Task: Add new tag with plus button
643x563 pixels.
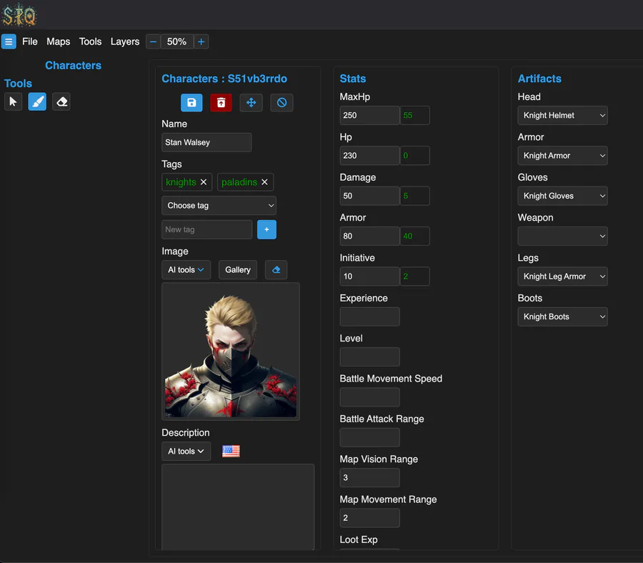Action: click(266, 229)
